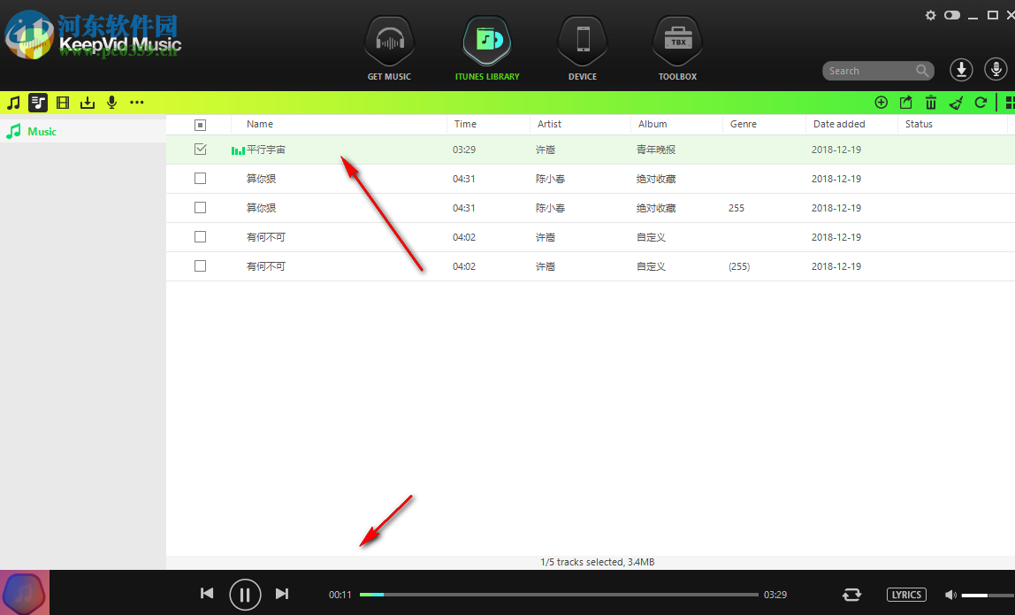The image size is (1015, 615).
Task: Uncheck the 平行宇宙 track
Action: [200, 149]
